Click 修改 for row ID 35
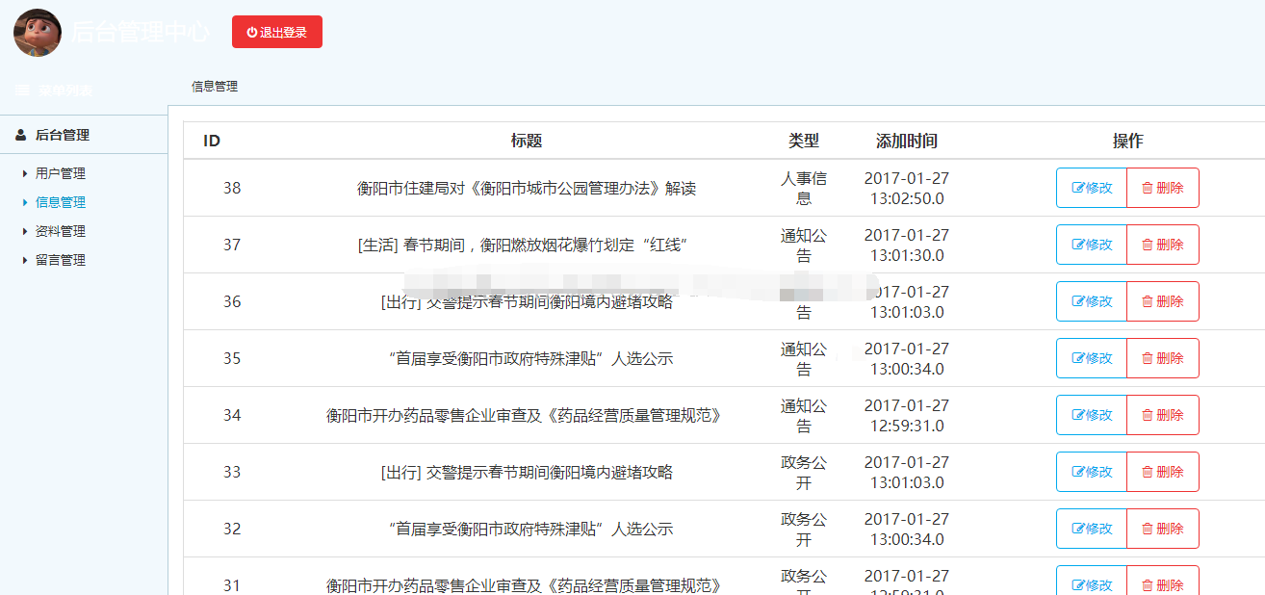Image resolution: width=1265 pixels, height=595 pixels. click(1092, 358)
